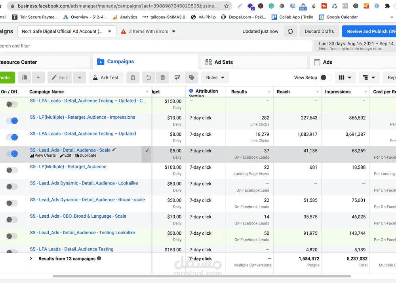Click the trash delete icon in toolbar

[163, 78]
